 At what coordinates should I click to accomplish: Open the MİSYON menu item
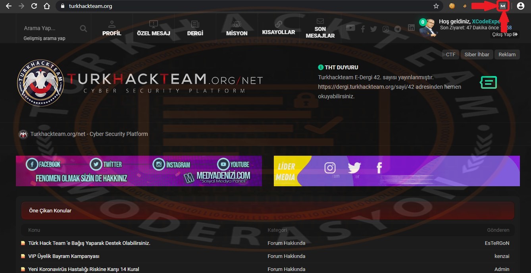237,29
